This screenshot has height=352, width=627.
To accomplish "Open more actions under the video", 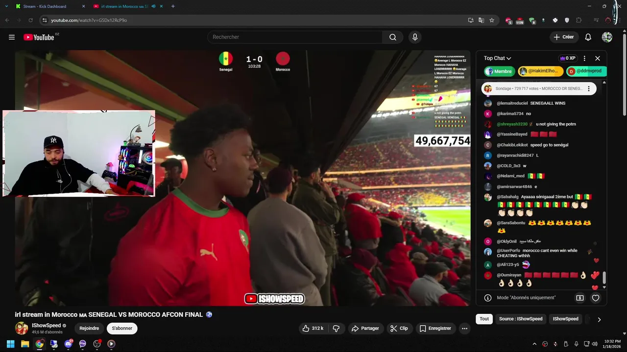I will 464,329.
